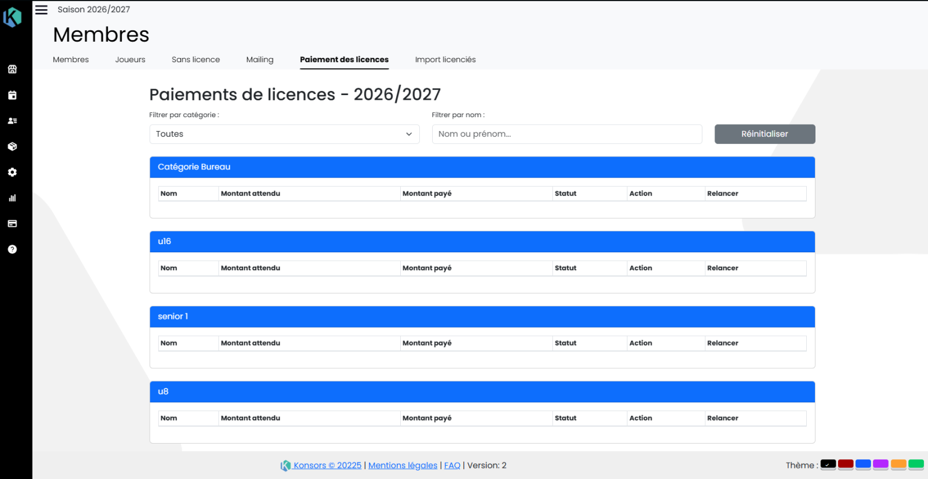Click the Nom ou prénom search field
Image resolution: width=928 pixels, height=479 pixels.
pyautogui.click(x=567, y=134)
